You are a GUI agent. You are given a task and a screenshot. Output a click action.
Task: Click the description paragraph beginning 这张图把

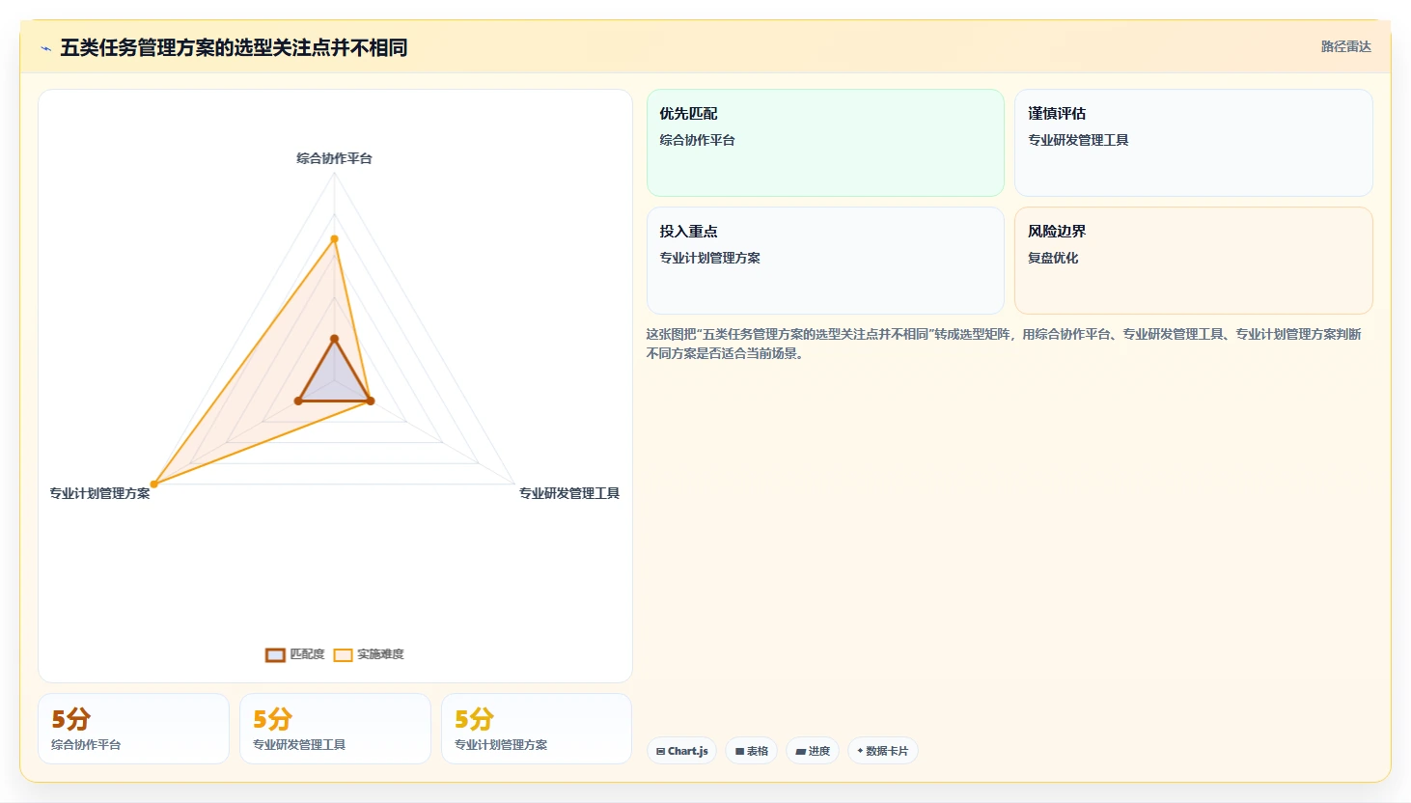point(1004,344)
